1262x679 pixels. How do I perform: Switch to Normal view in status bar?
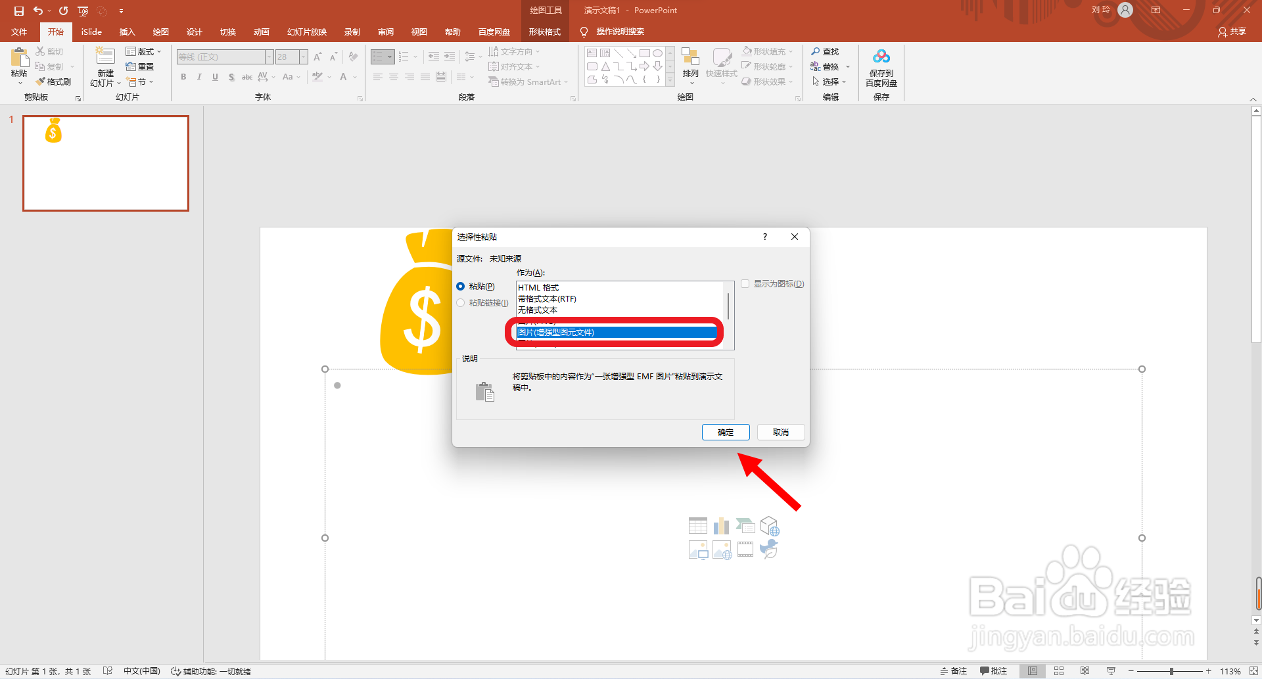[x=1033, y=671]
